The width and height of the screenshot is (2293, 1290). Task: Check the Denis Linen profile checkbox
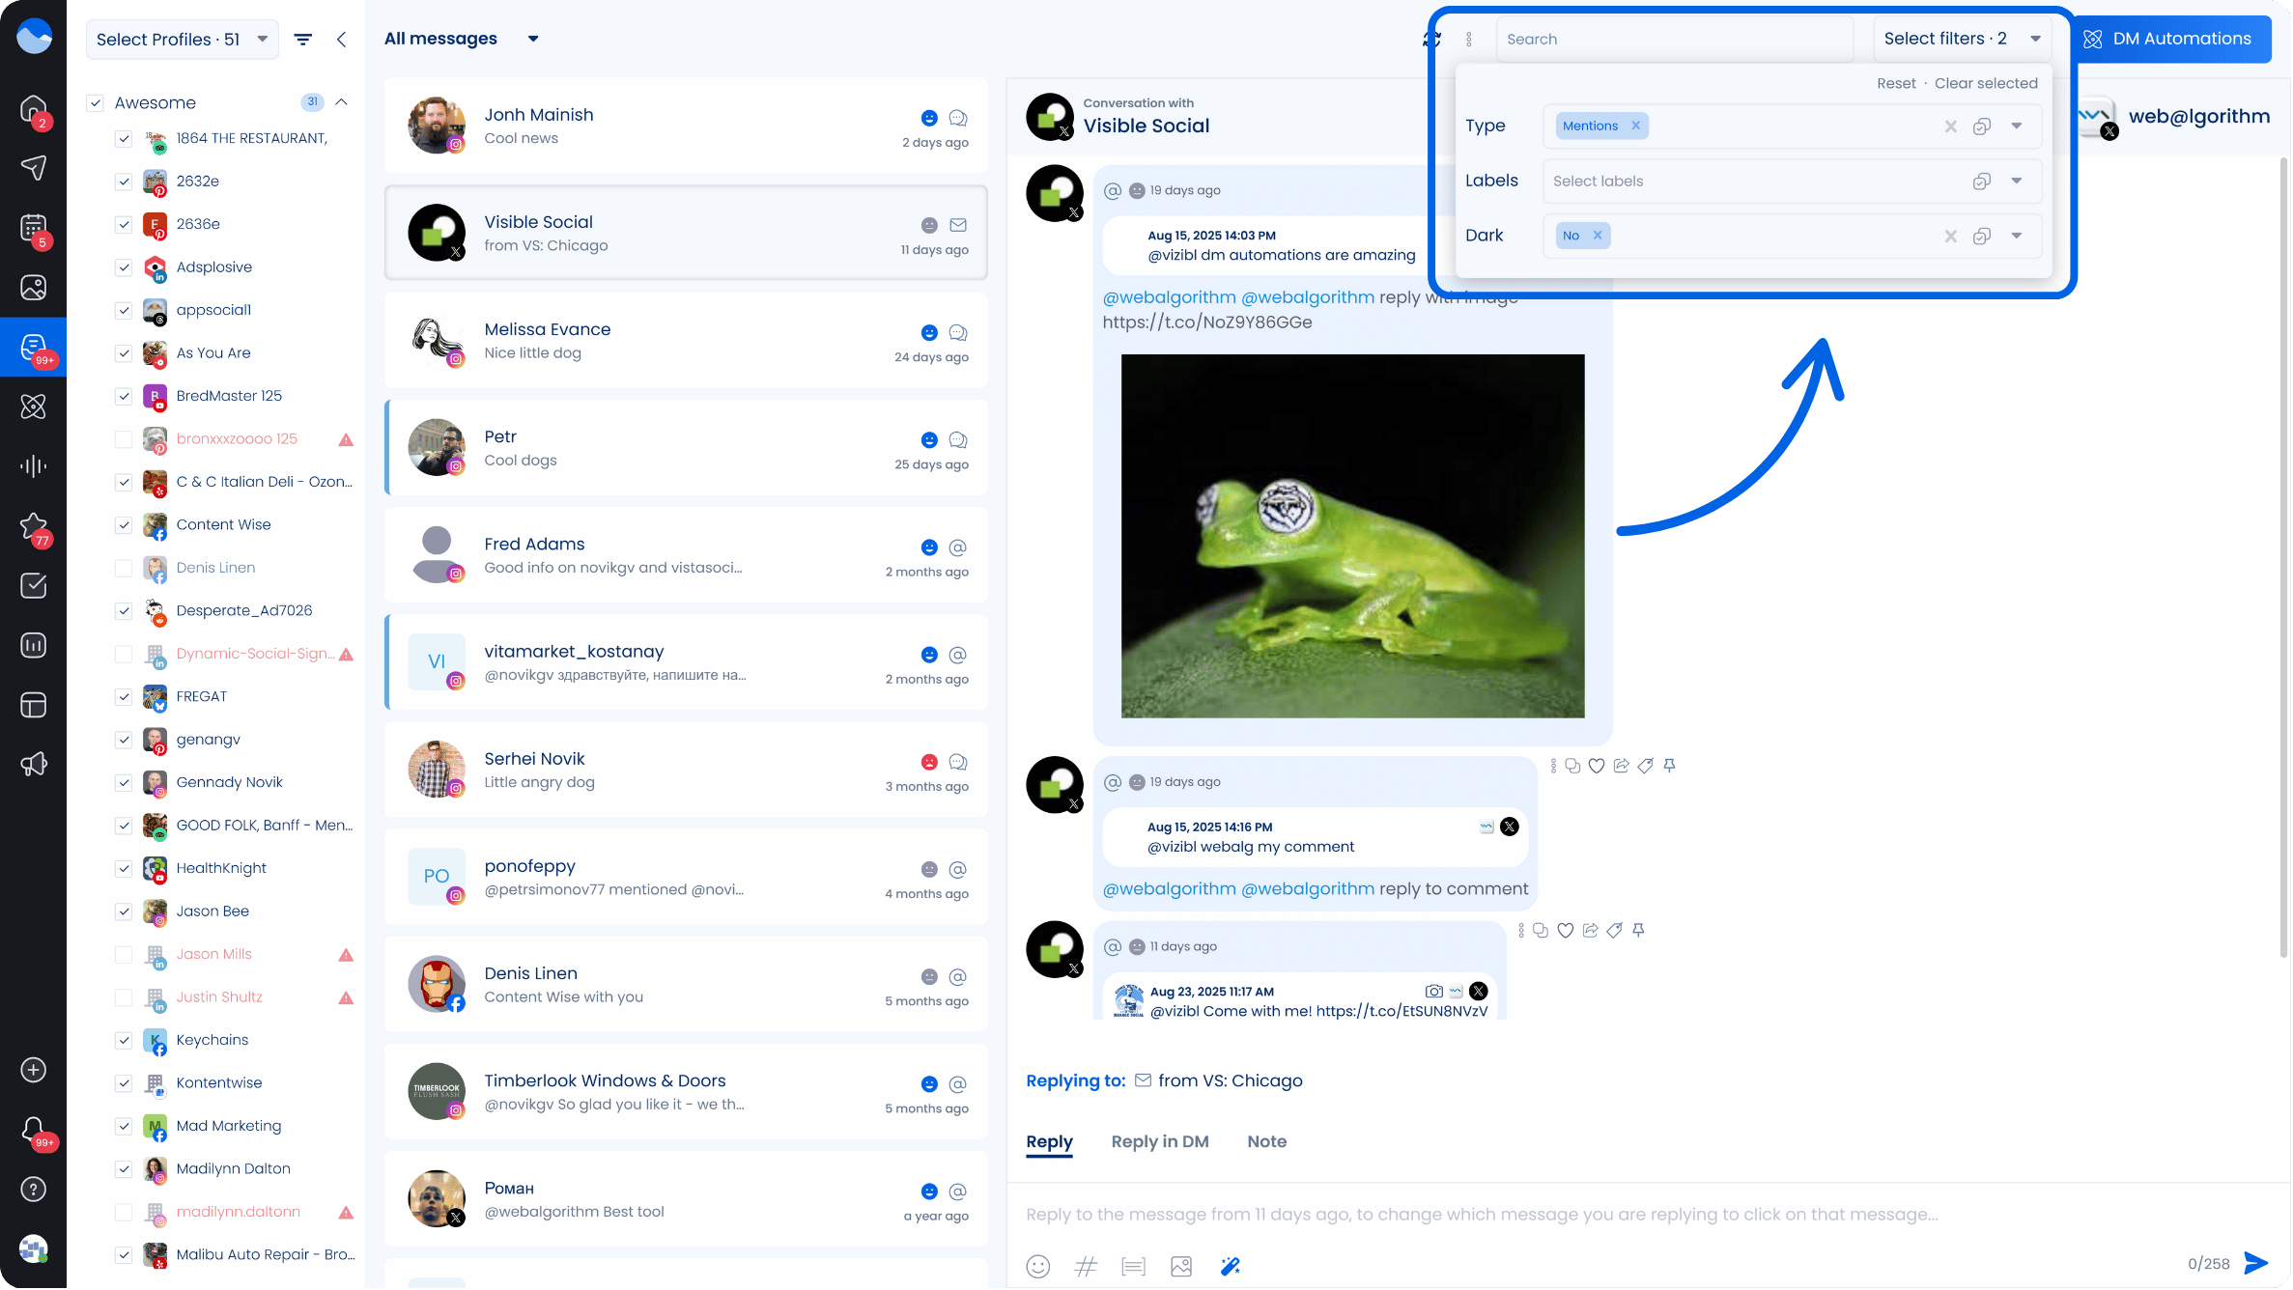pos(124,569)
